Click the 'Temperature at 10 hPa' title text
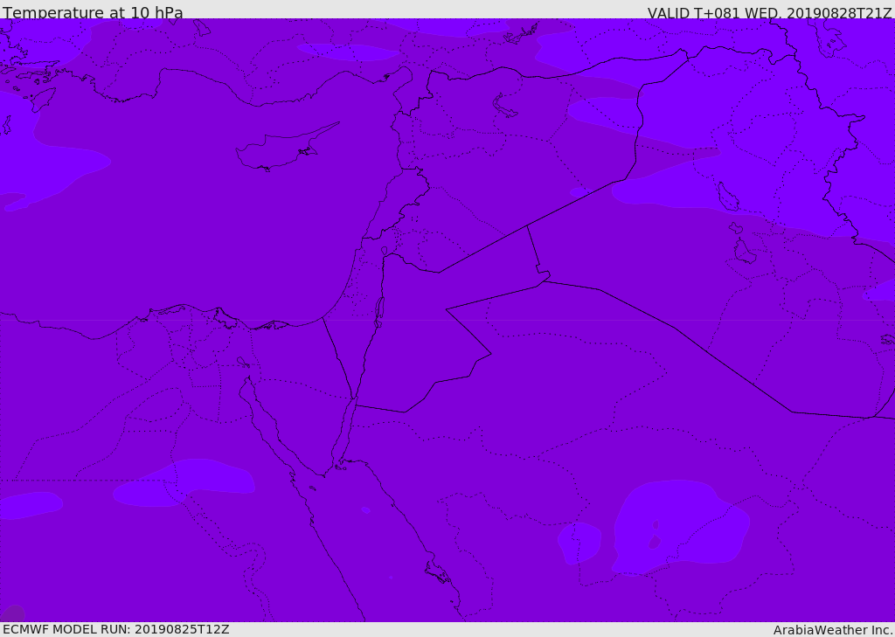Screen dimensions: 895x637 tap(93, 12)
